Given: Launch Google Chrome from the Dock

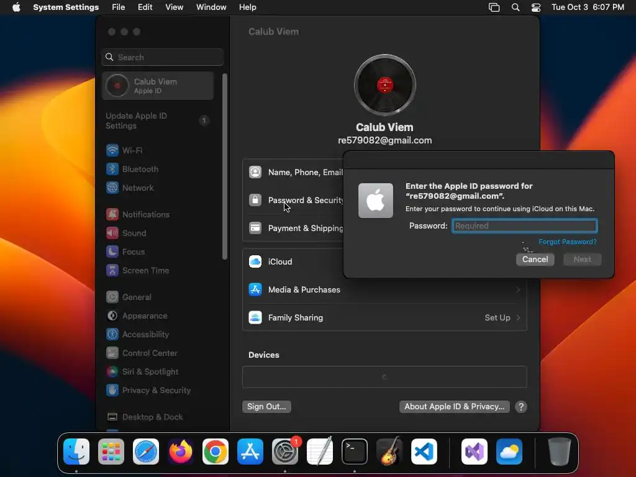Looking at the screenshot, I should (216, 452).
